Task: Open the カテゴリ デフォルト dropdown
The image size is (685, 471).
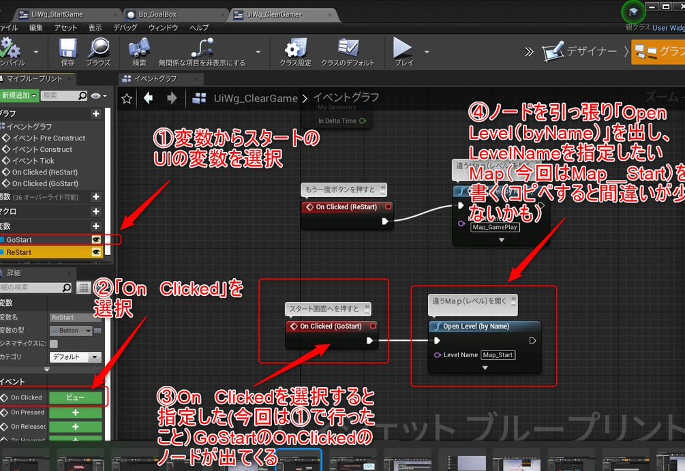Action: tap(75, 357)
